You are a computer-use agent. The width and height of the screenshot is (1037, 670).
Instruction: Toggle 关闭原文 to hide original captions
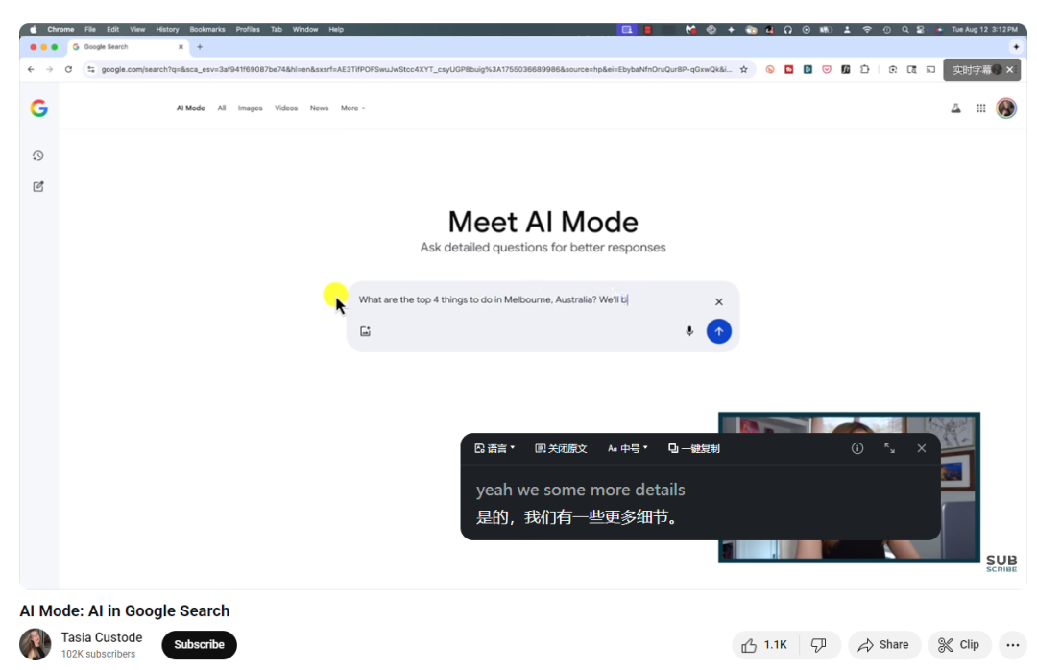pos(561,448)
